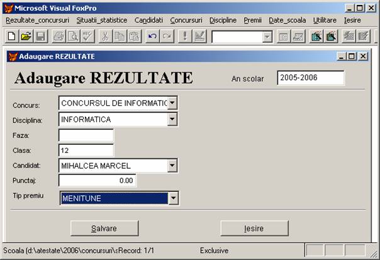Click into the Faza input field
The width and height of the screenshot is (380, 260).
click(x=86, y=135)
